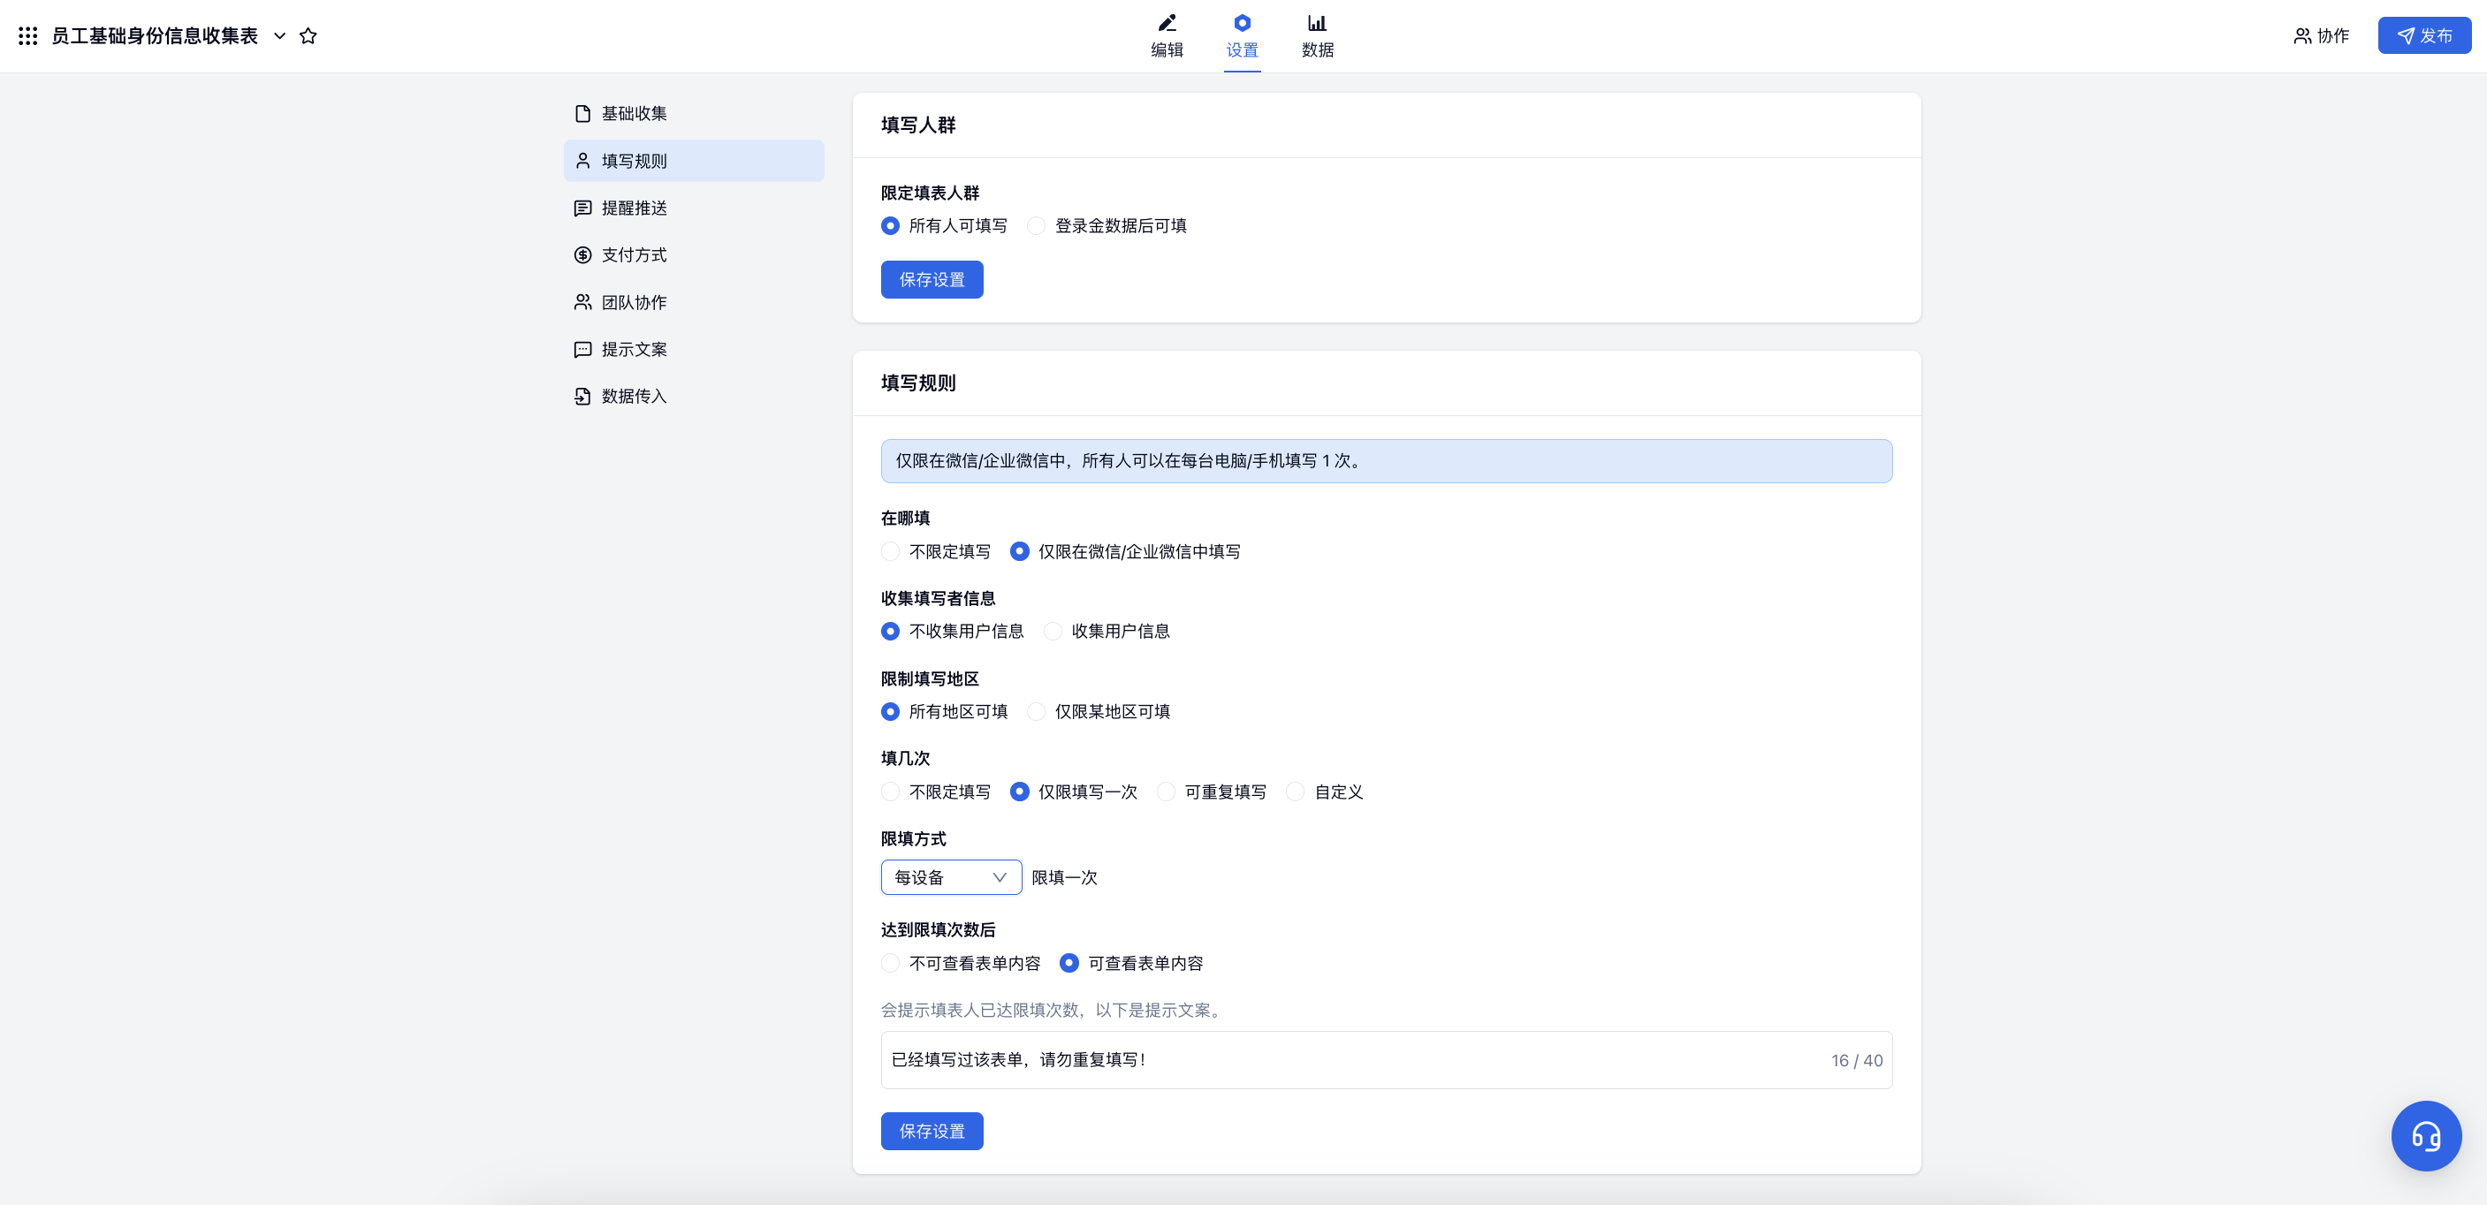Image resolution: width=2487 pixels, height=1205 pixels.
Task: Click the 限填一次 text beside dropdown
Action: pos(1064,878)
